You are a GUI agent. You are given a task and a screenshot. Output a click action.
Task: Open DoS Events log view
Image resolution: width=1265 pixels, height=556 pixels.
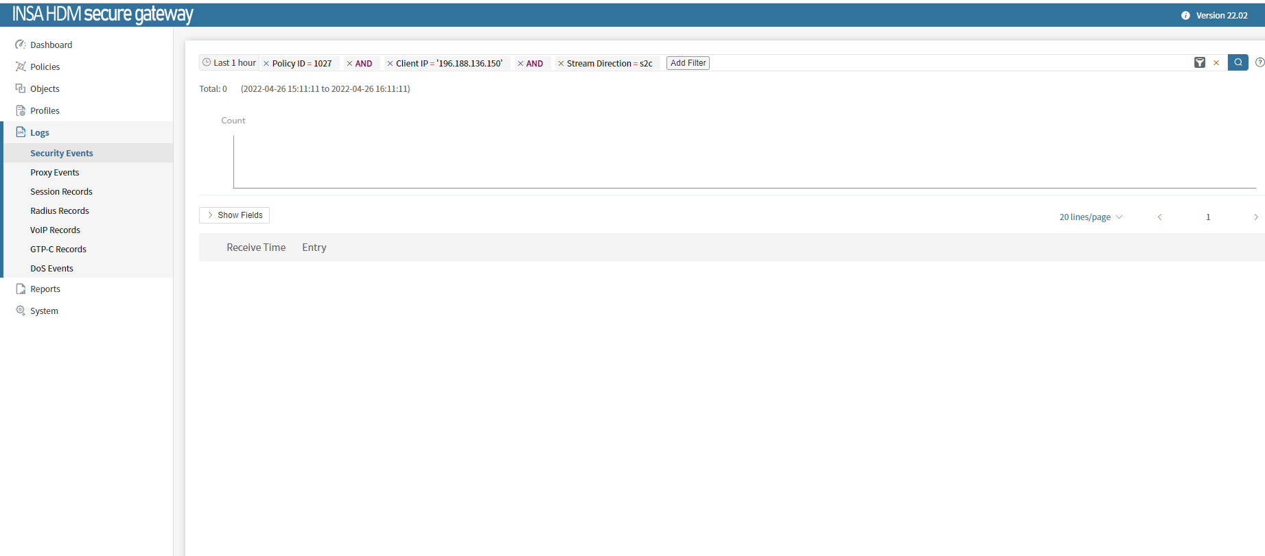(x=51, y=269)
